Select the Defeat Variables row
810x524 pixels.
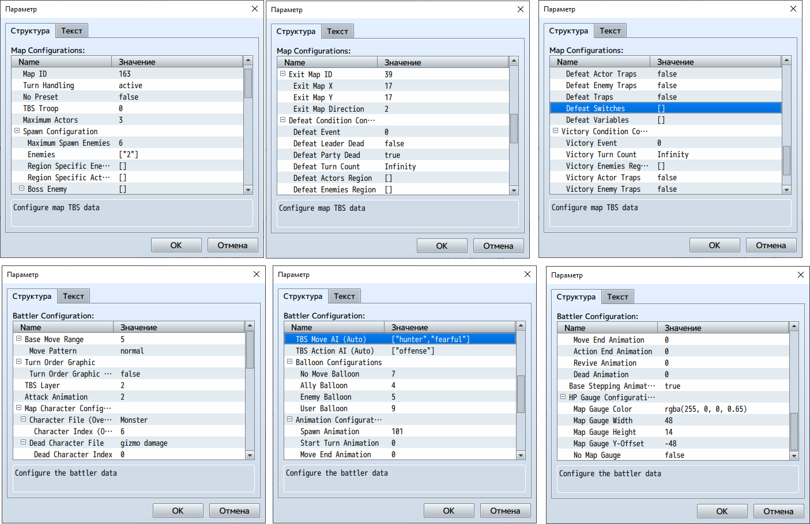coord(666,120)
